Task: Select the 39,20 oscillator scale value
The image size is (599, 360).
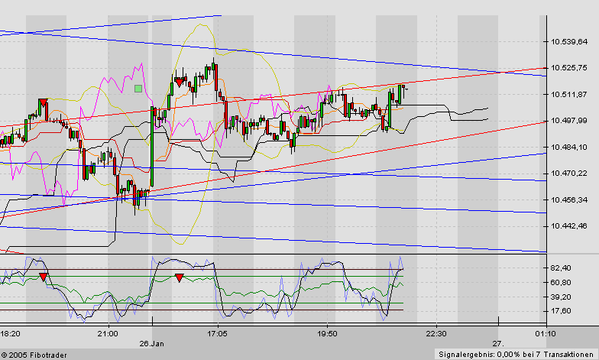Action: click(562, 297)
